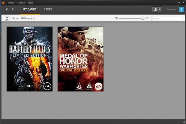186x124 pixels.
Task: Open the user avatar picture
Action: [181, 9]
